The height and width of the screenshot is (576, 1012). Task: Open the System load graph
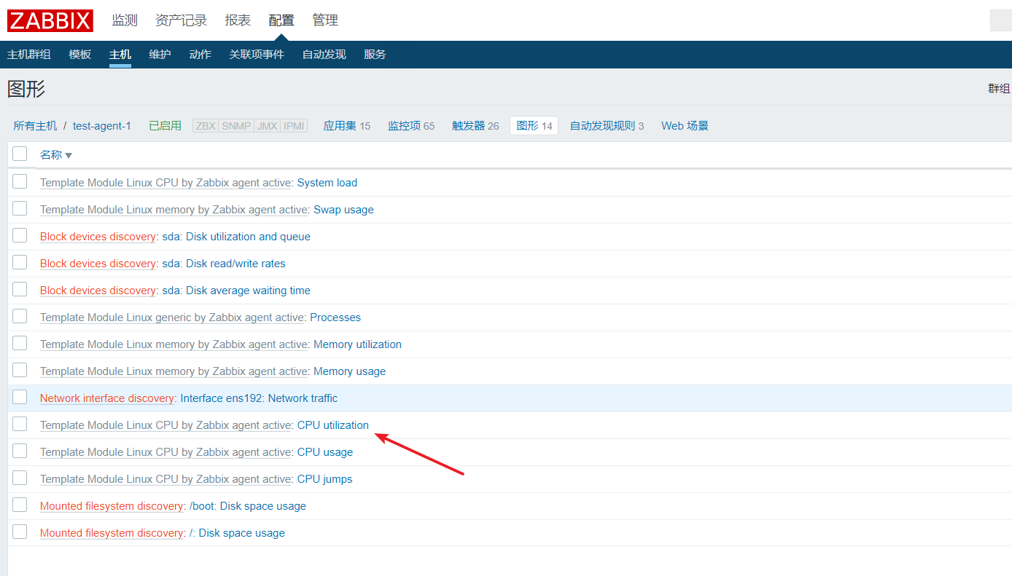click(327, 183)
